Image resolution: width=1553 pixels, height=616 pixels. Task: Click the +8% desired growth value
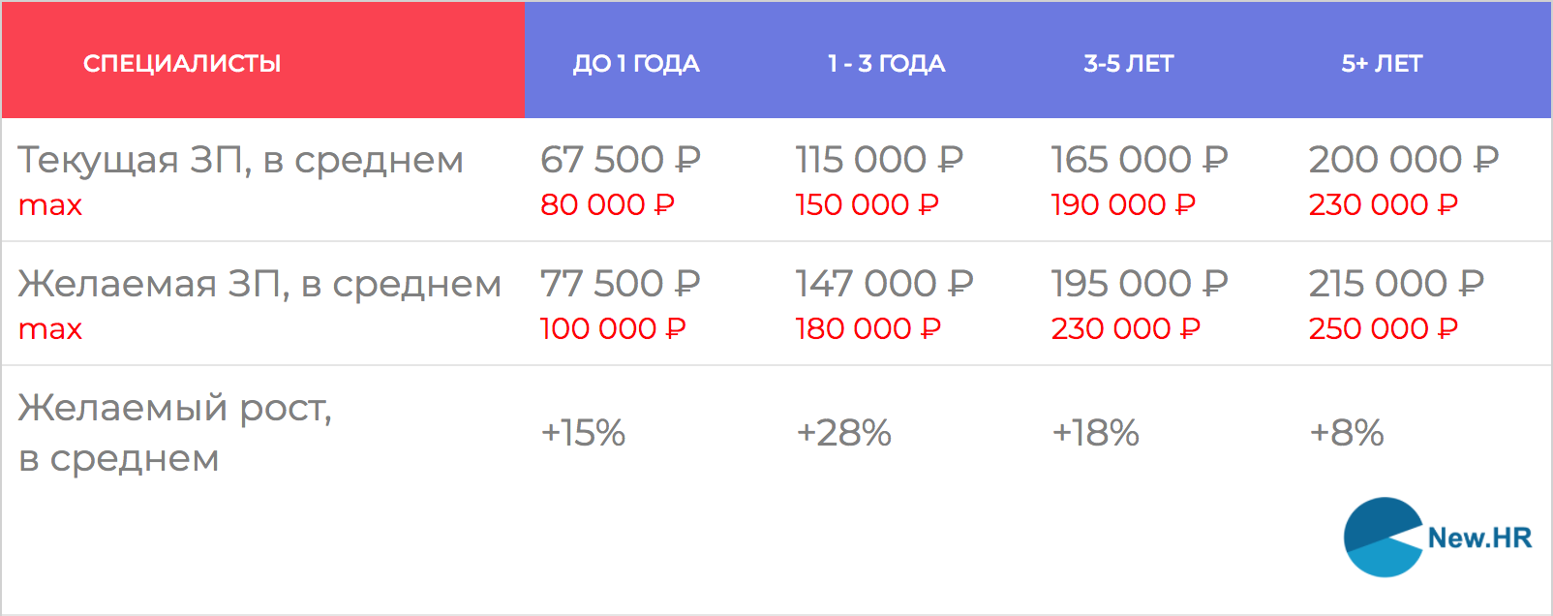[x=1346, y=433]
